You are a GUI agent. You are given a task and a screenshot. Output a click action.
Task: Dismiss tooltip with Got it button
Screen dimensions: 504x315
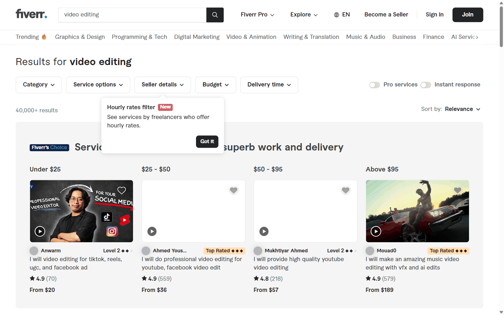207,142
